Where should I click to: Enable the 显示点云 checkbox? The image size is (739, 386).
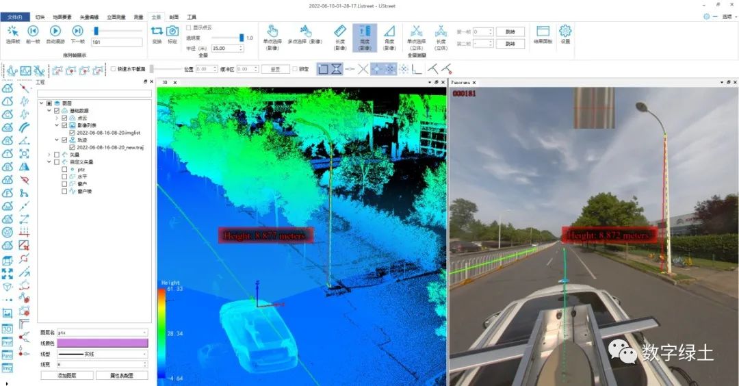tap(189, 27)
